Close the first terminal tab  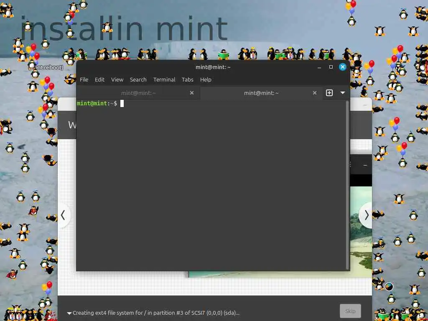[x=191, y=93]
